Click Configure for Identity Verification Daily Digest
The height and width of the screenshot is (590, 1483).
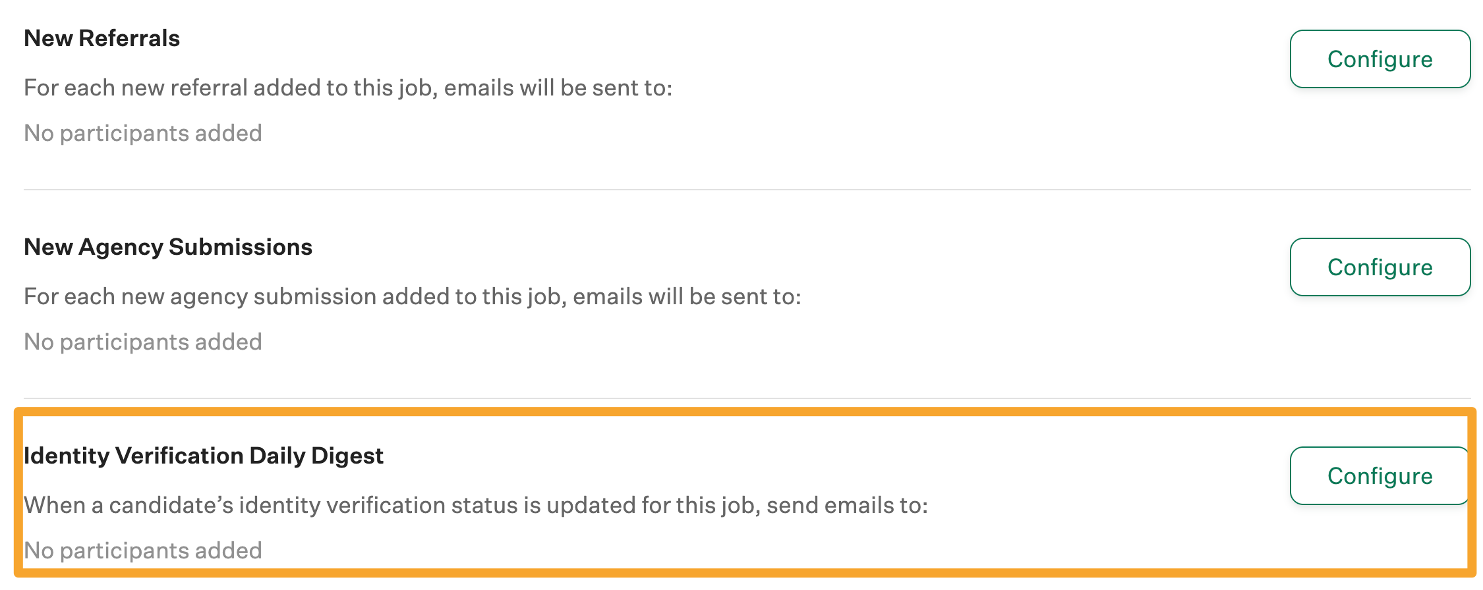click(1380, 475)
